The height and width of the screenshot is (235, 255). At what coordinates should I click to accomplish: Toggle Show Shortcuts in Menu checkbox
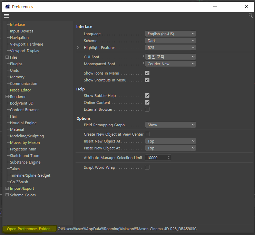point(147,80)
